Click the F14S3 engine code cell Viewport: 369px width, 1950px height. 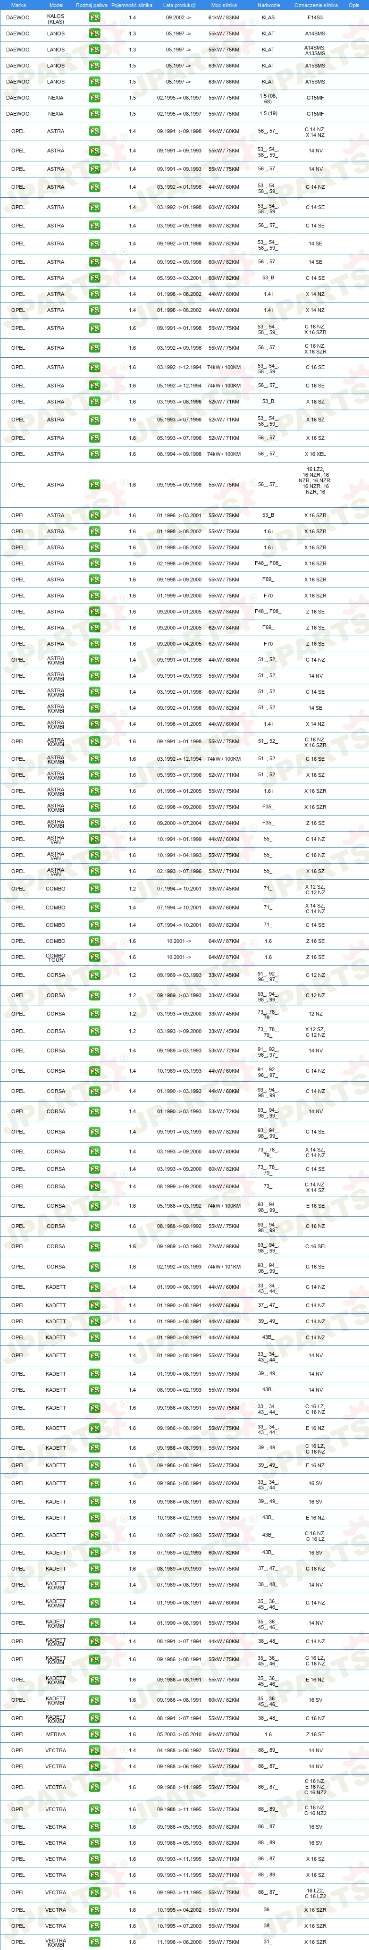tap(315, 17)
